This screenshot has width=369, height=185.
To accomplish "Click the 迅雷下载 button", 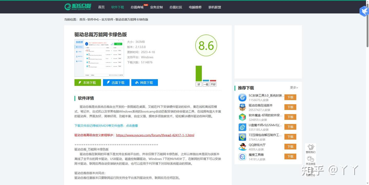I will coord(116,83).
